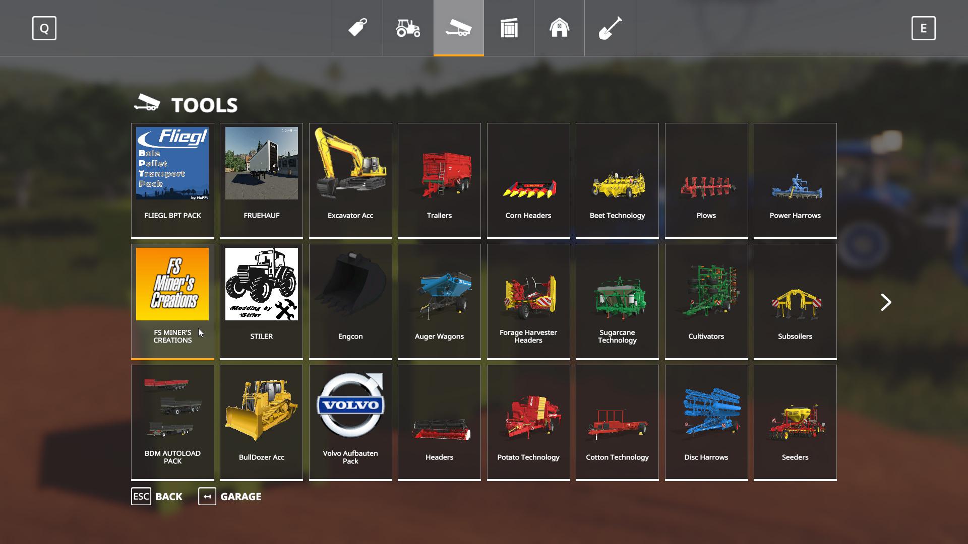Select the trailer tools tab icon
The width and height of the screenshot is (968, 544).
[x=458, y=28]
